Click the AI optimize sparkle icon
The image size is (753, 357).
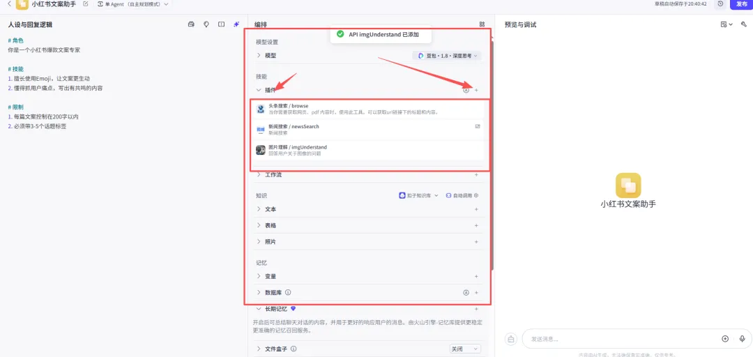236,24
